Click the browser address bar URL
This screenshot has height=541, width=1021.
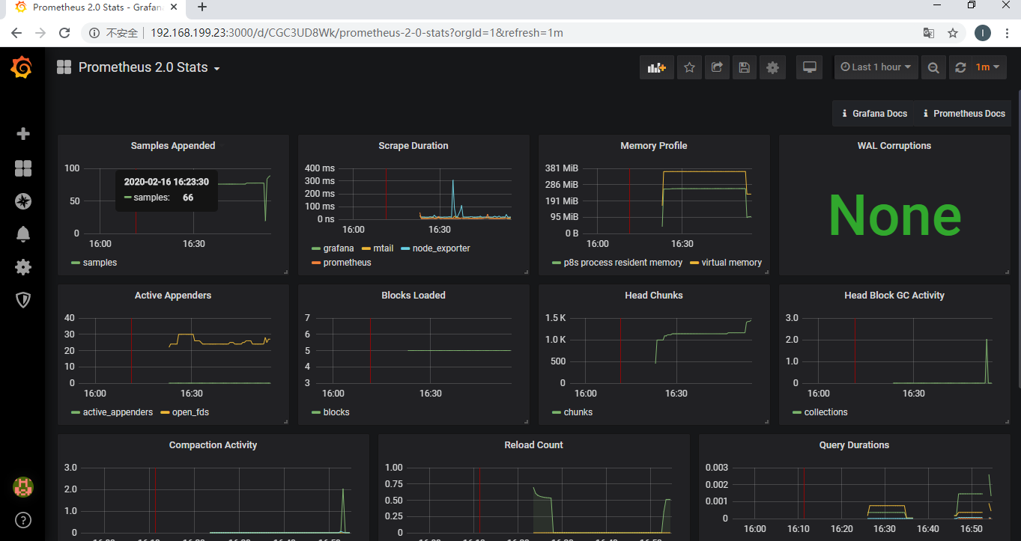click(357, 33)
